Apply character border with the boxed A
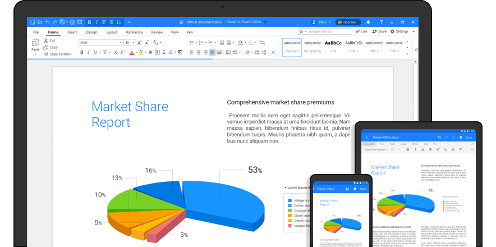 click(157, 52)
